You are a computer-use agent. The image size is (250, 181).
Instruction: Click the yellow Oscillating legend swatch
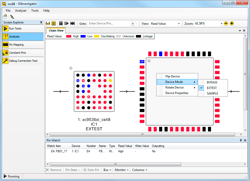[97, 36]
